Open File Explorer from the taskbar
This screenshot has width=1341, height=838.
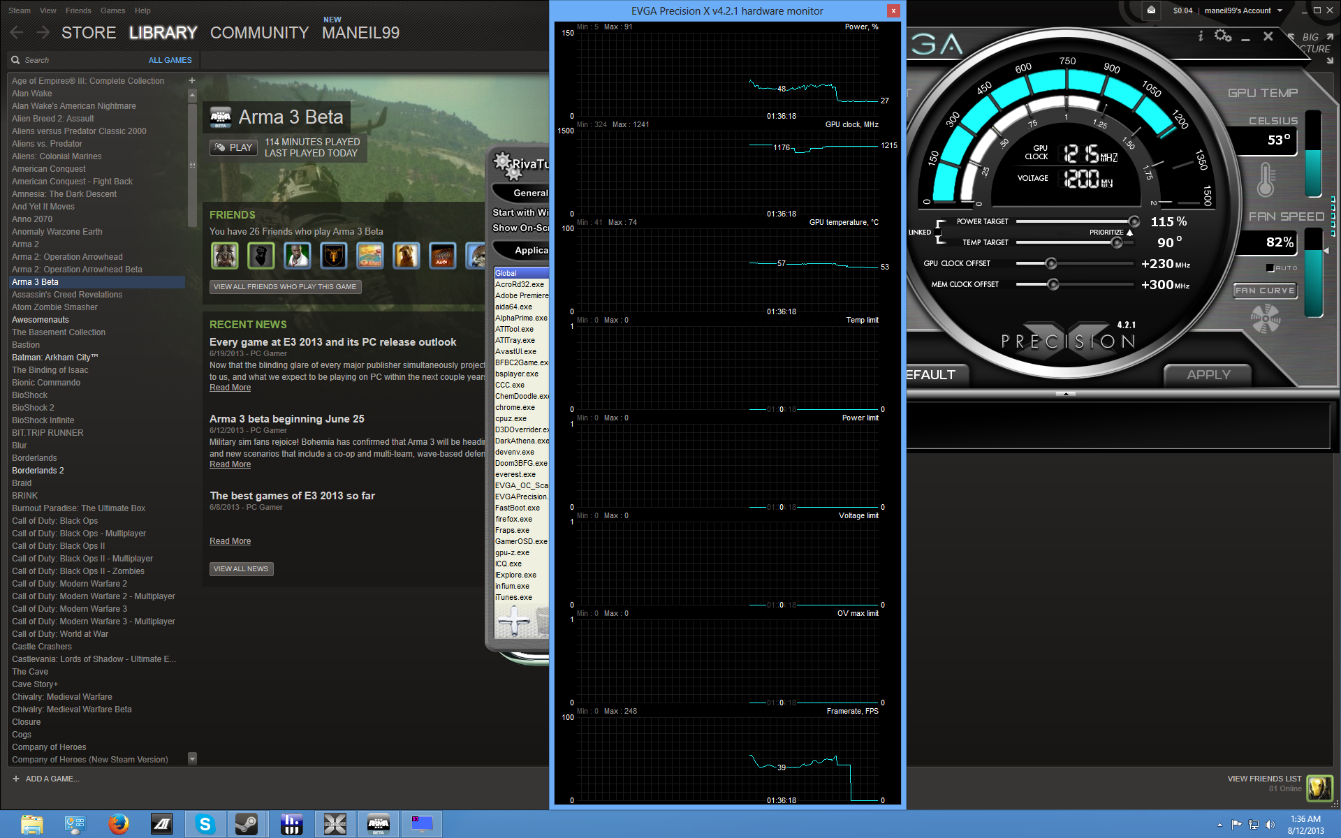tap(31, 824)
